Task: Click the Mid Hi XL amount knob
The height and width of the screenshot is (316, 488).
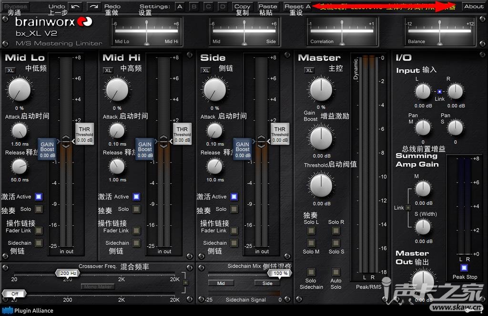Action: click(x=117, y=90)
